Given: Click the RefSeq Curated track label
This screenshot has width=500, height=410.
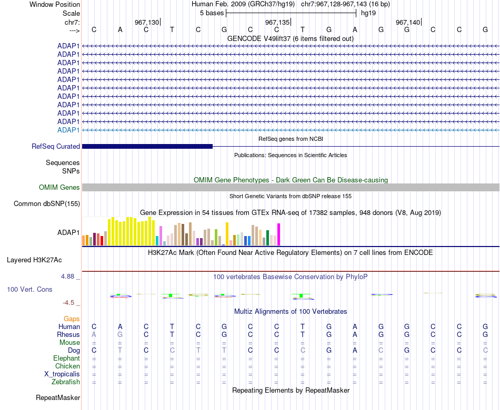Looking at the screenshot, I should [x=55, y=146].
